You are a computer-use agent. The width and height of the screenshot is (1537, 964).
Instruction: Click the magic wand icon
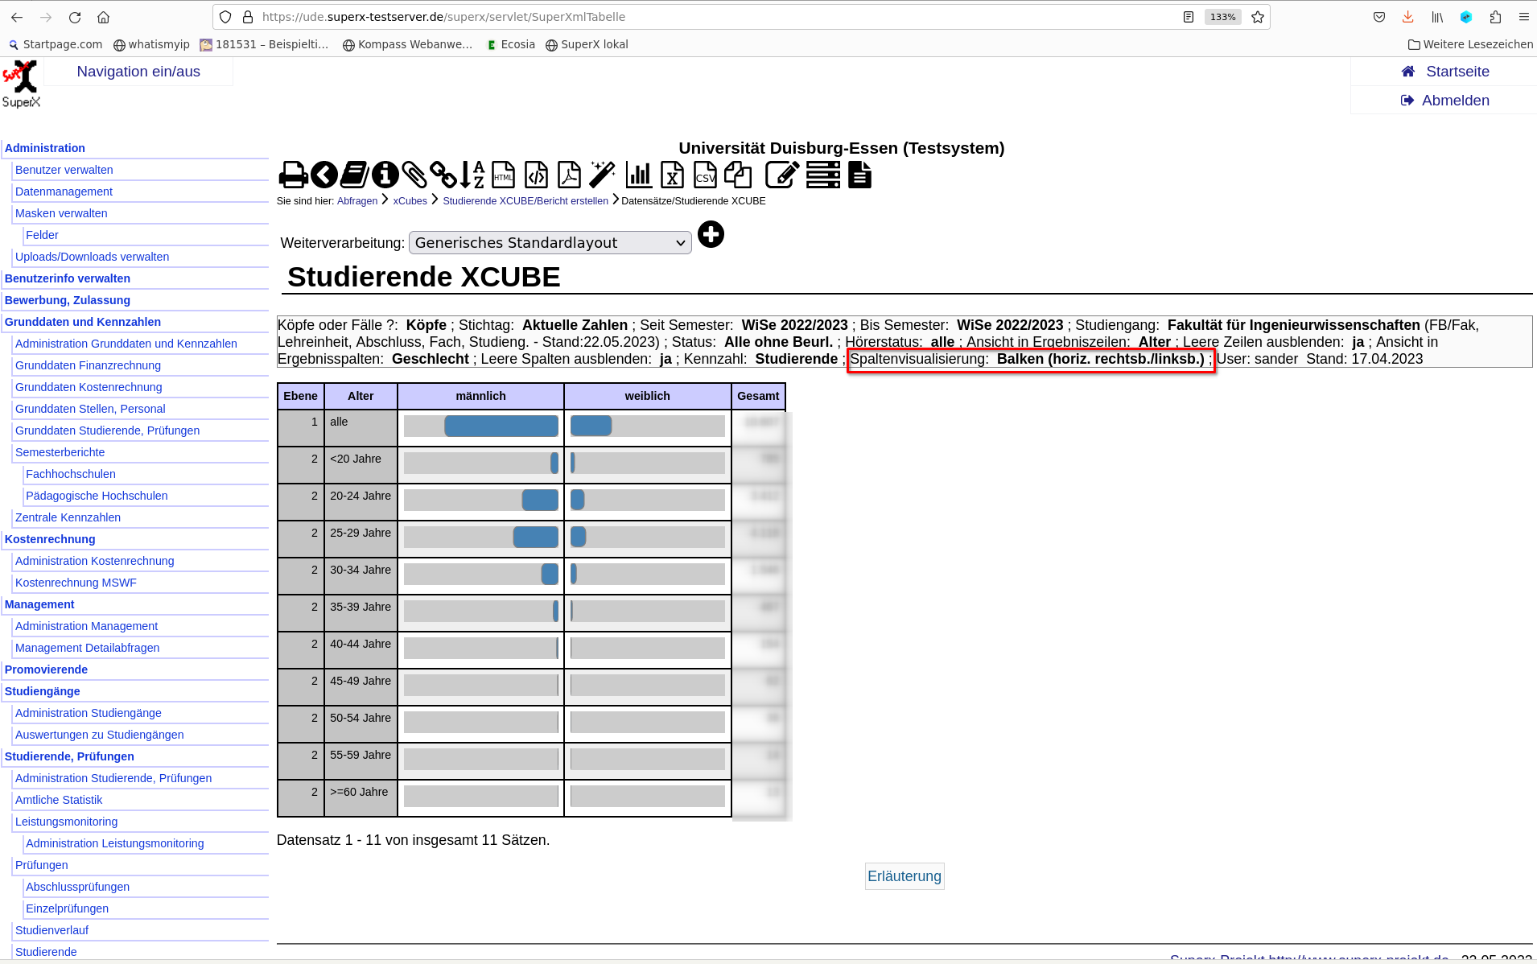tap(602, 175)
